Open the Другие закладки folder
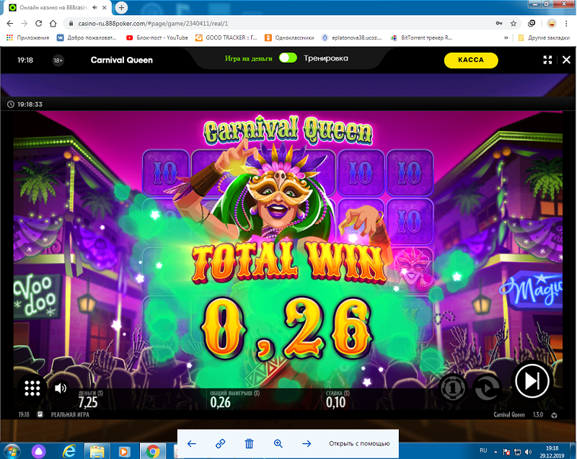The width and height of the screenshot is (577, 459). tap(544, 37)
